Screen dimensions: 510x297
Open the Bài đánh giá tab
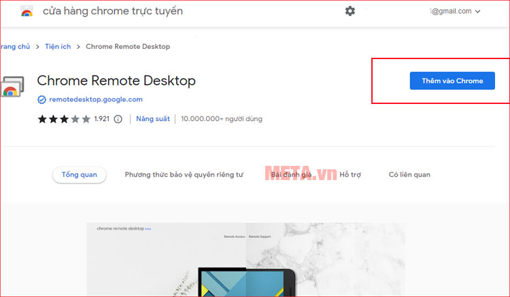(x=291, y=175)
